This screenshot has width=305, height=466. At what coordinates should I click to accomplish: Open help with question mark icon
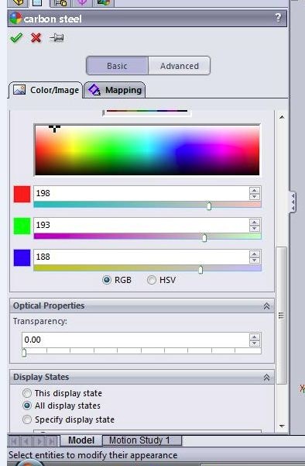click(x=278, y=18)
